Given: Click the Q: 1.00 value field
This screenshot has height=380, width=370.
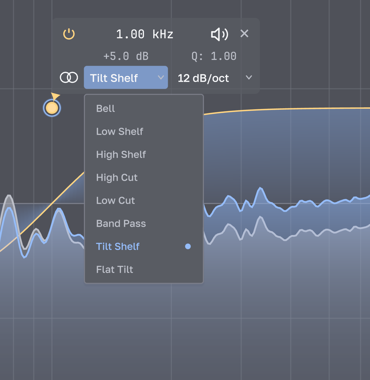Looking at the screenshot, I should click(214, 56).
